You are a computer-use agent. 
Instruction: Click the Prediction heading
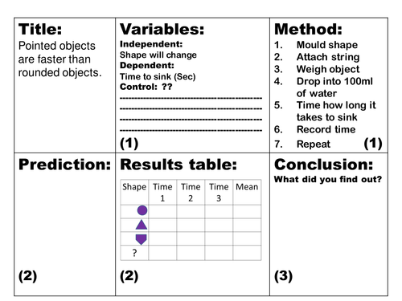64,165
